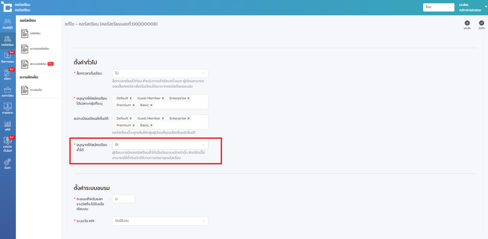
Task: Open the ลงทะเบียน registration basket icon
Action: tap(8, 92)
